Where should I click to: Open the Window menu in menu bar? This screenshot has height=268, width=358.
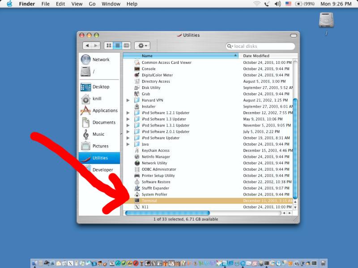pos(111,4)
